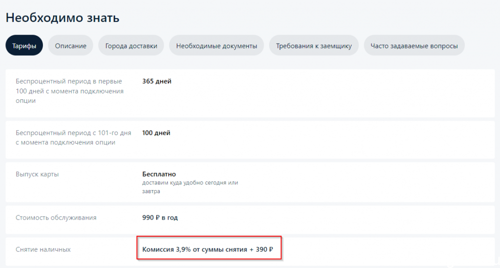Open the Часто задаваемые вопросы tab
Viewport: 500px width, 268px height.
click(x=414, y=45)
